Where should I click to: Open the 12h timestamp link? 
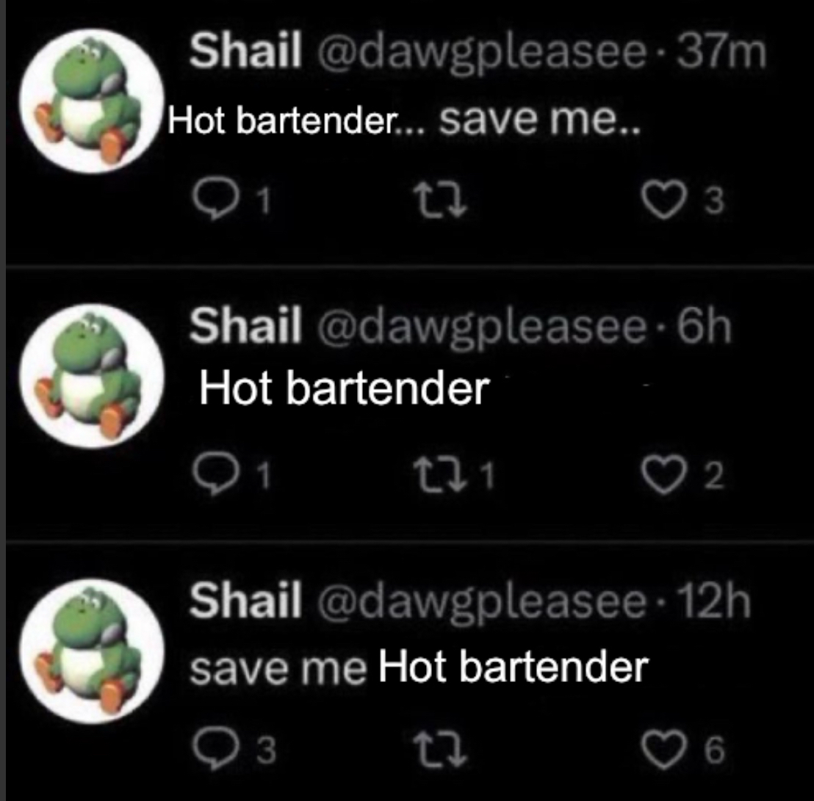point(714,602)
